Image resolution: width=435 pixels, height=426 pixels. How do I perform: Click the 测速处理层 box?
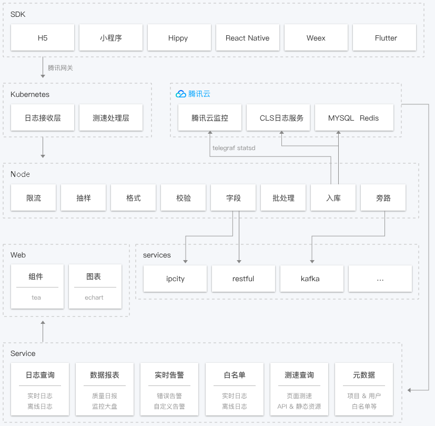(x=111, y=117)
